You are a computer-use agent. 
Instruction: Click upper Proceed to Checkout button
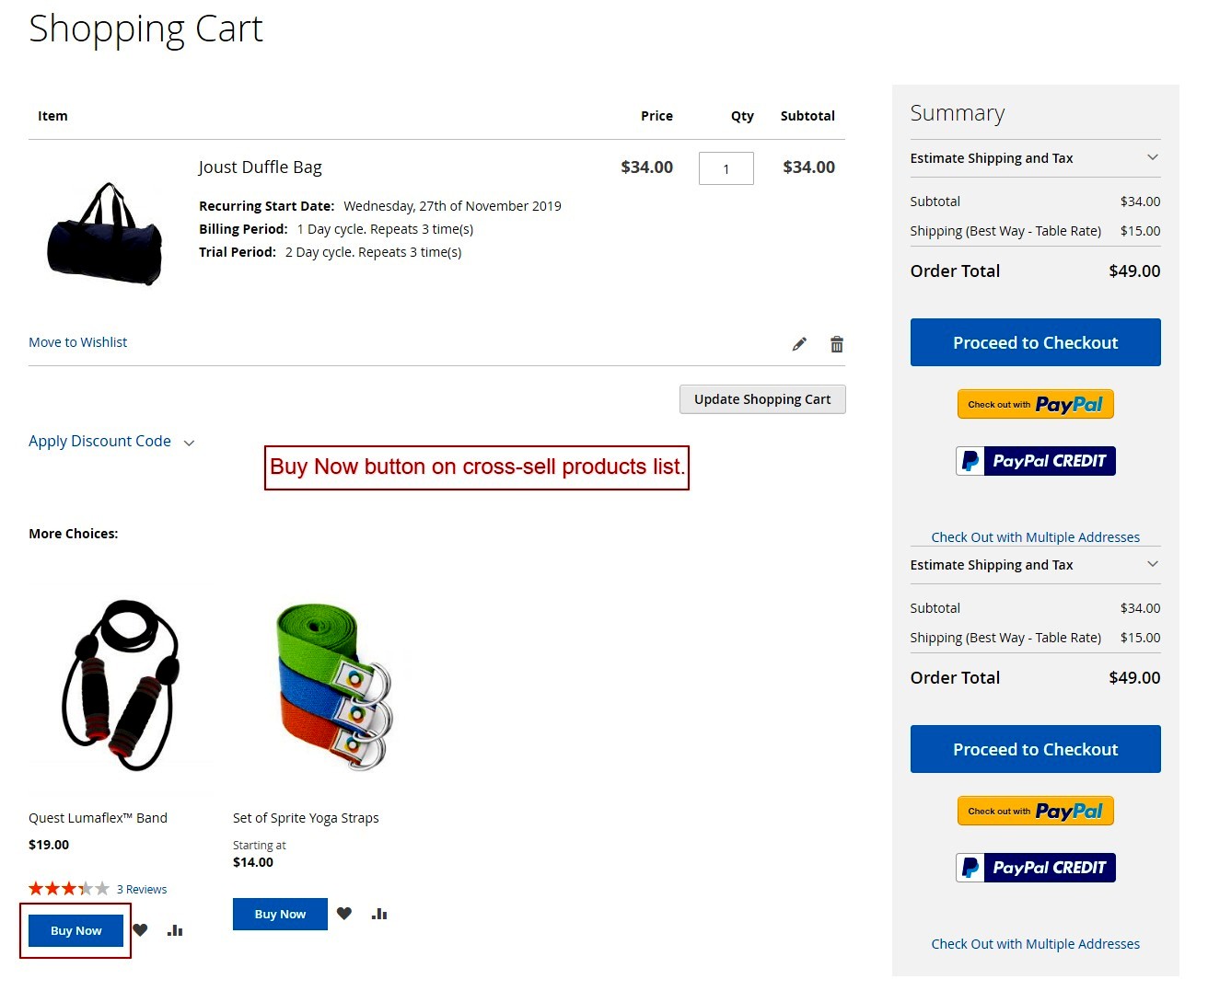click(1035, 342)
